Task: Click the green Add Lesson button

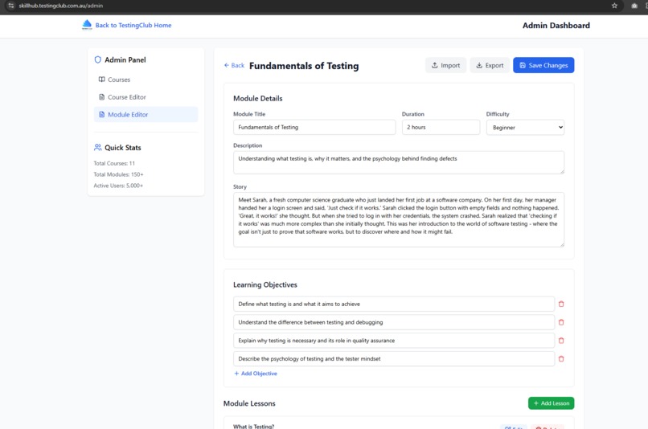Action: 551,403
